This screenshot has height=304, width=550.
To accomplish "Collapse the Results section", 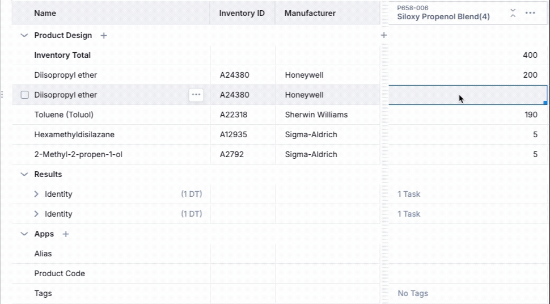I will (24, 175).
